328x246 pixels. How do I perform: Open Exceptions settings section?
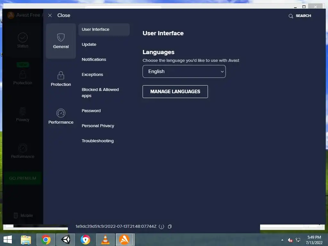coord(92,75)
